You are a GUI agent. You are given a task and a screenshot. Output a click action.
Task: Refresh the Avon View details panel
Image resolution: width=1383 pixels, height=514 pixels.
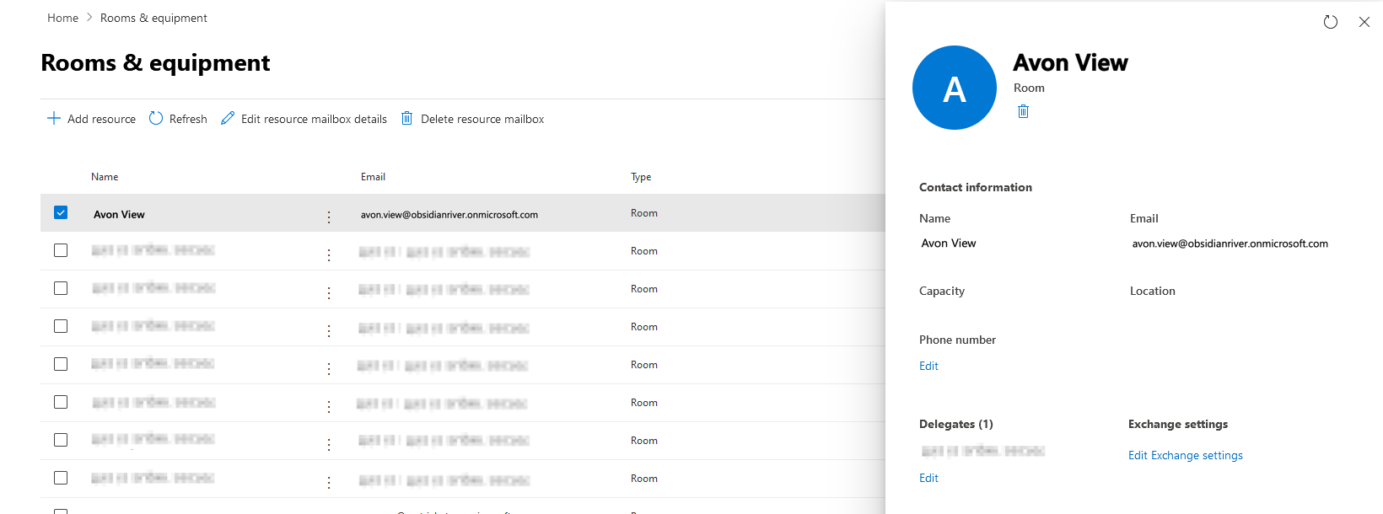(x=1331, y=22)
